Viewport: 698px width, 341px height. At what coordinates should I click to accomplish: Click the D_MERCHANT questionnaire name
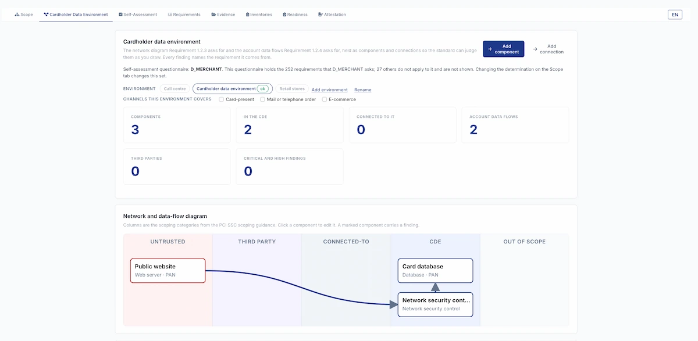206,69
